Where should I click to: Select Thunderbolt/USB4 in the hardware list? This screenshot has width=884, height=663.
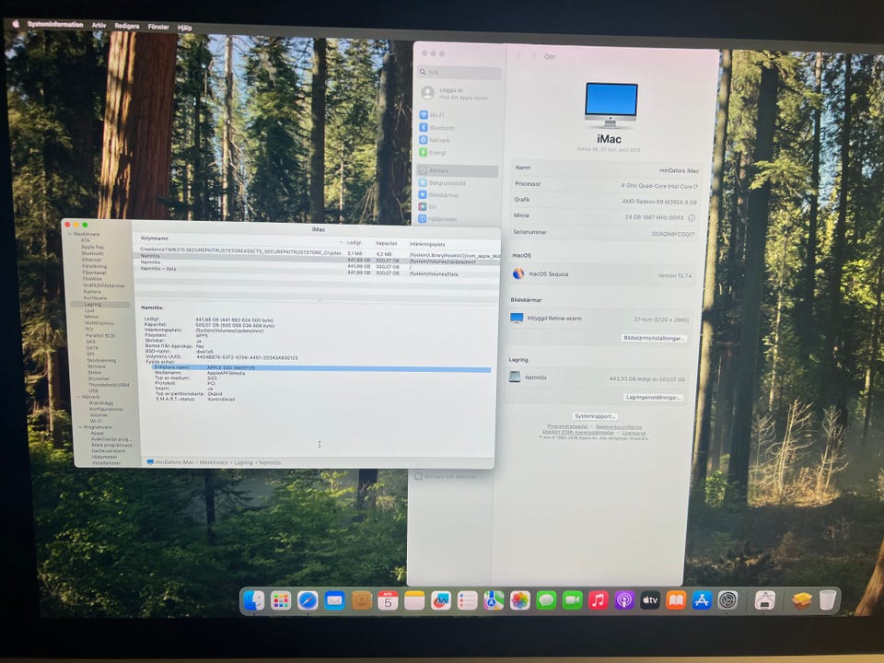click(x=109, y=385)
